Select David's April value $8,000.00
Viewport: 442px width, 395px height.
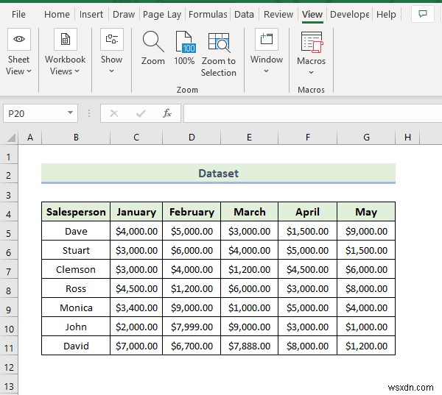coord(307,346)
